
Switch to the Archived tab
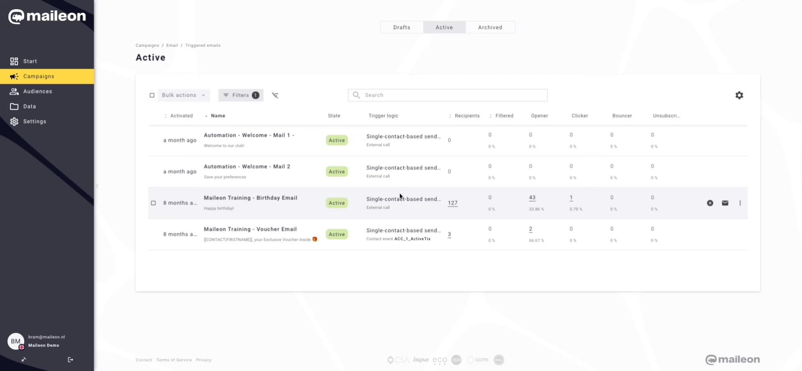[490, 28]
